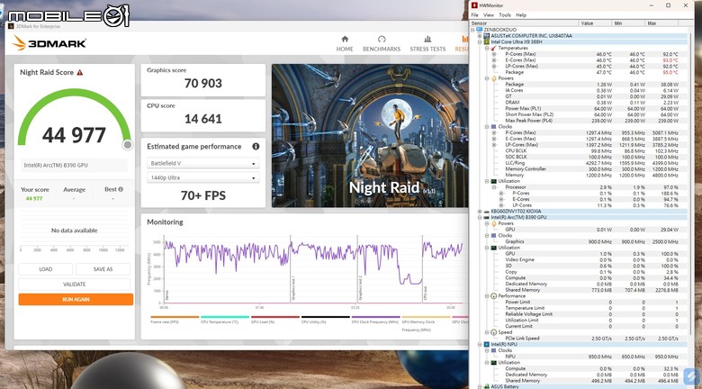Click the Night Raid preview image

tap(370, 135)
